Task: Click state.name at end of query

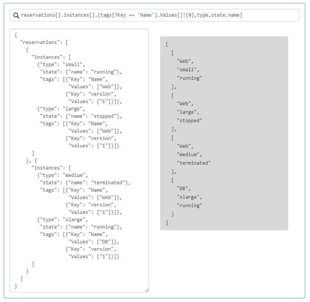Action: (225, 15)
